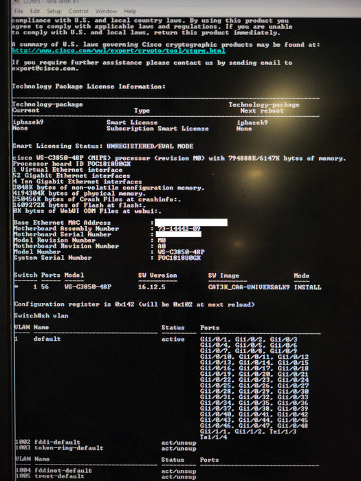Open the Control menu
The image size is (361, 481).
pos(78,11)
